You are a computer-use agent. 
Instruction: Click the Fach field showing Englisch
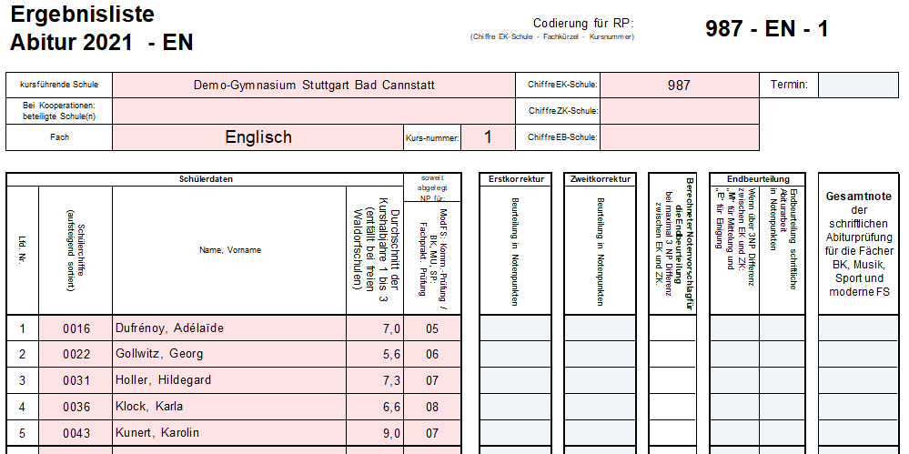258,137
